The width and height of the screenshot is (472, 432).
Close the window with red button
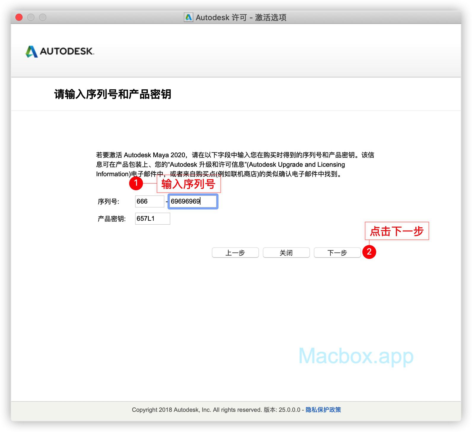(x=19, y=17)
